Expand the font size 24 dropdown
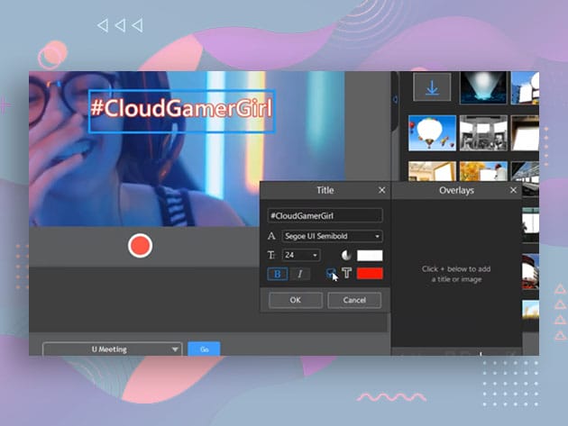The width and height of the screenshot is (568, 426). pyautogui.click(x=302, y=256)
